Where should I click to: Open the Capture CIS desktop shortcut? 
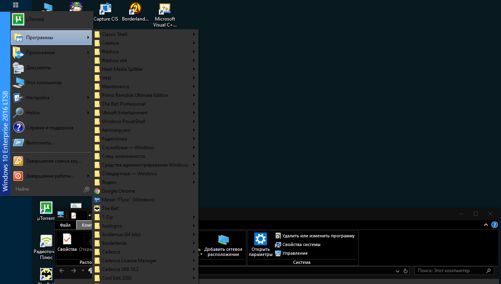(106, 12)
